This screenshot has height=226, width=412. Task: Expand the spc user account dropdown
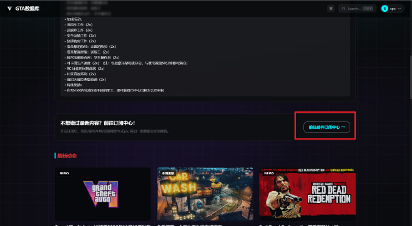click(x=392, y=9)
